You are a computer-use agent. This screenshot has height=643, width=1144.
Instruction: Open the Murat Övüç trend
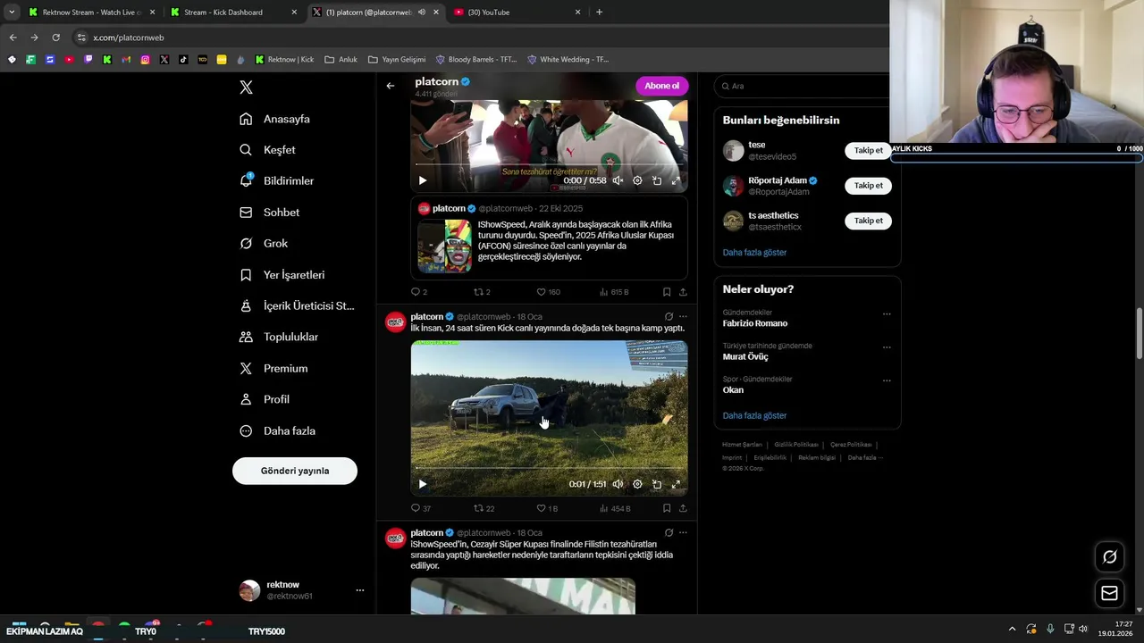(745, 356)
